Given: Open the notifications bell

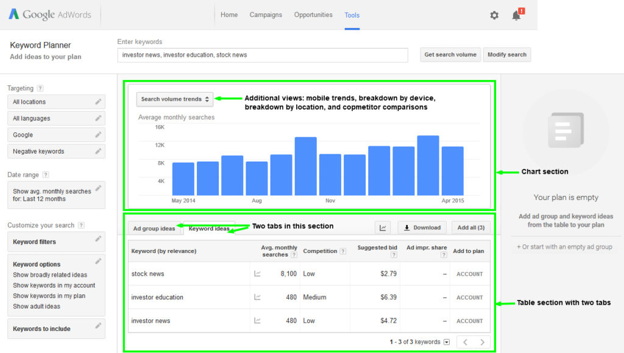Looking at the screenshot, I should click(x=517, y=15).
